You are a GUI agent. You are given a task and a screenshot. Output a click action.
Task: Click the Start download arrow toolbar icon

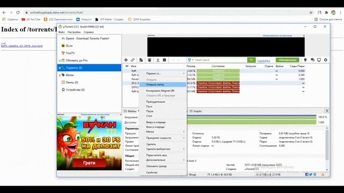pyautogui.click(x=157, y=60)
